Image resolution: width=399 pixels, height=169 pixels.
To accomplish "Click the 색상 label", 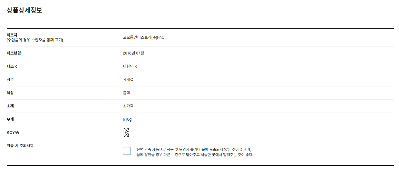I will point(10,93).
